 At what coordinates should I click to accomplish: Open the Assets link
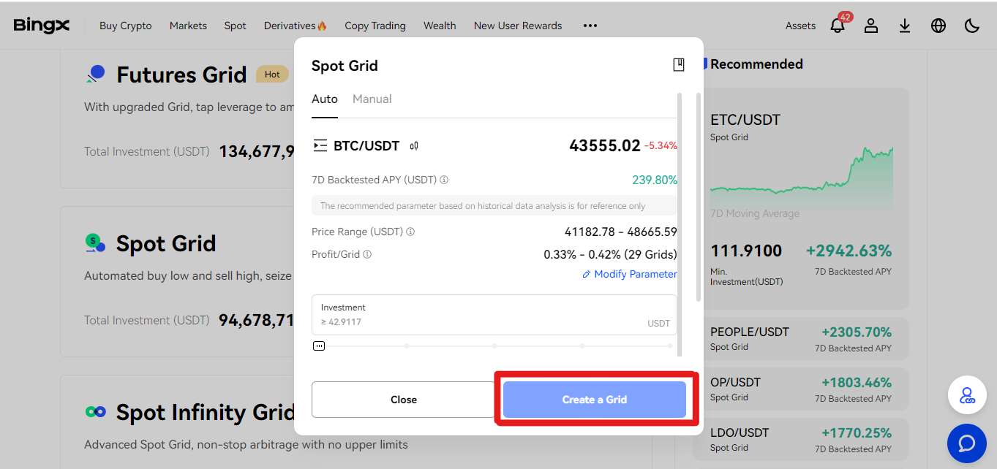tap(800, 26)
